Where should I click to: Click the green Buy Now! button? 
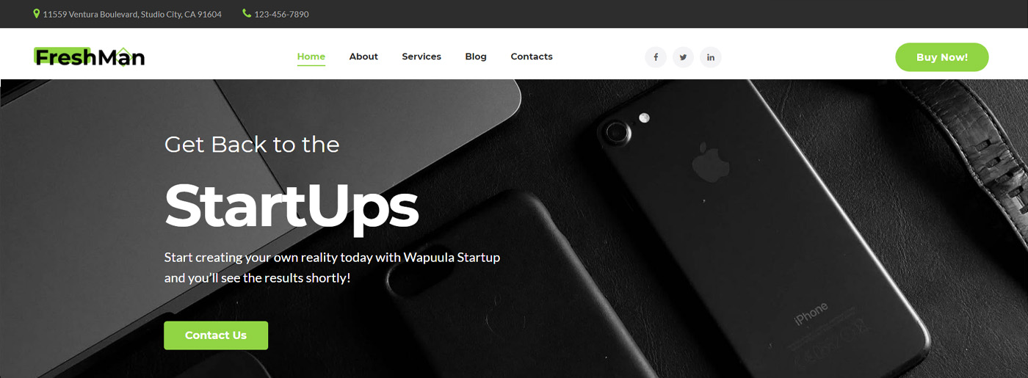(x=942, y=57)
